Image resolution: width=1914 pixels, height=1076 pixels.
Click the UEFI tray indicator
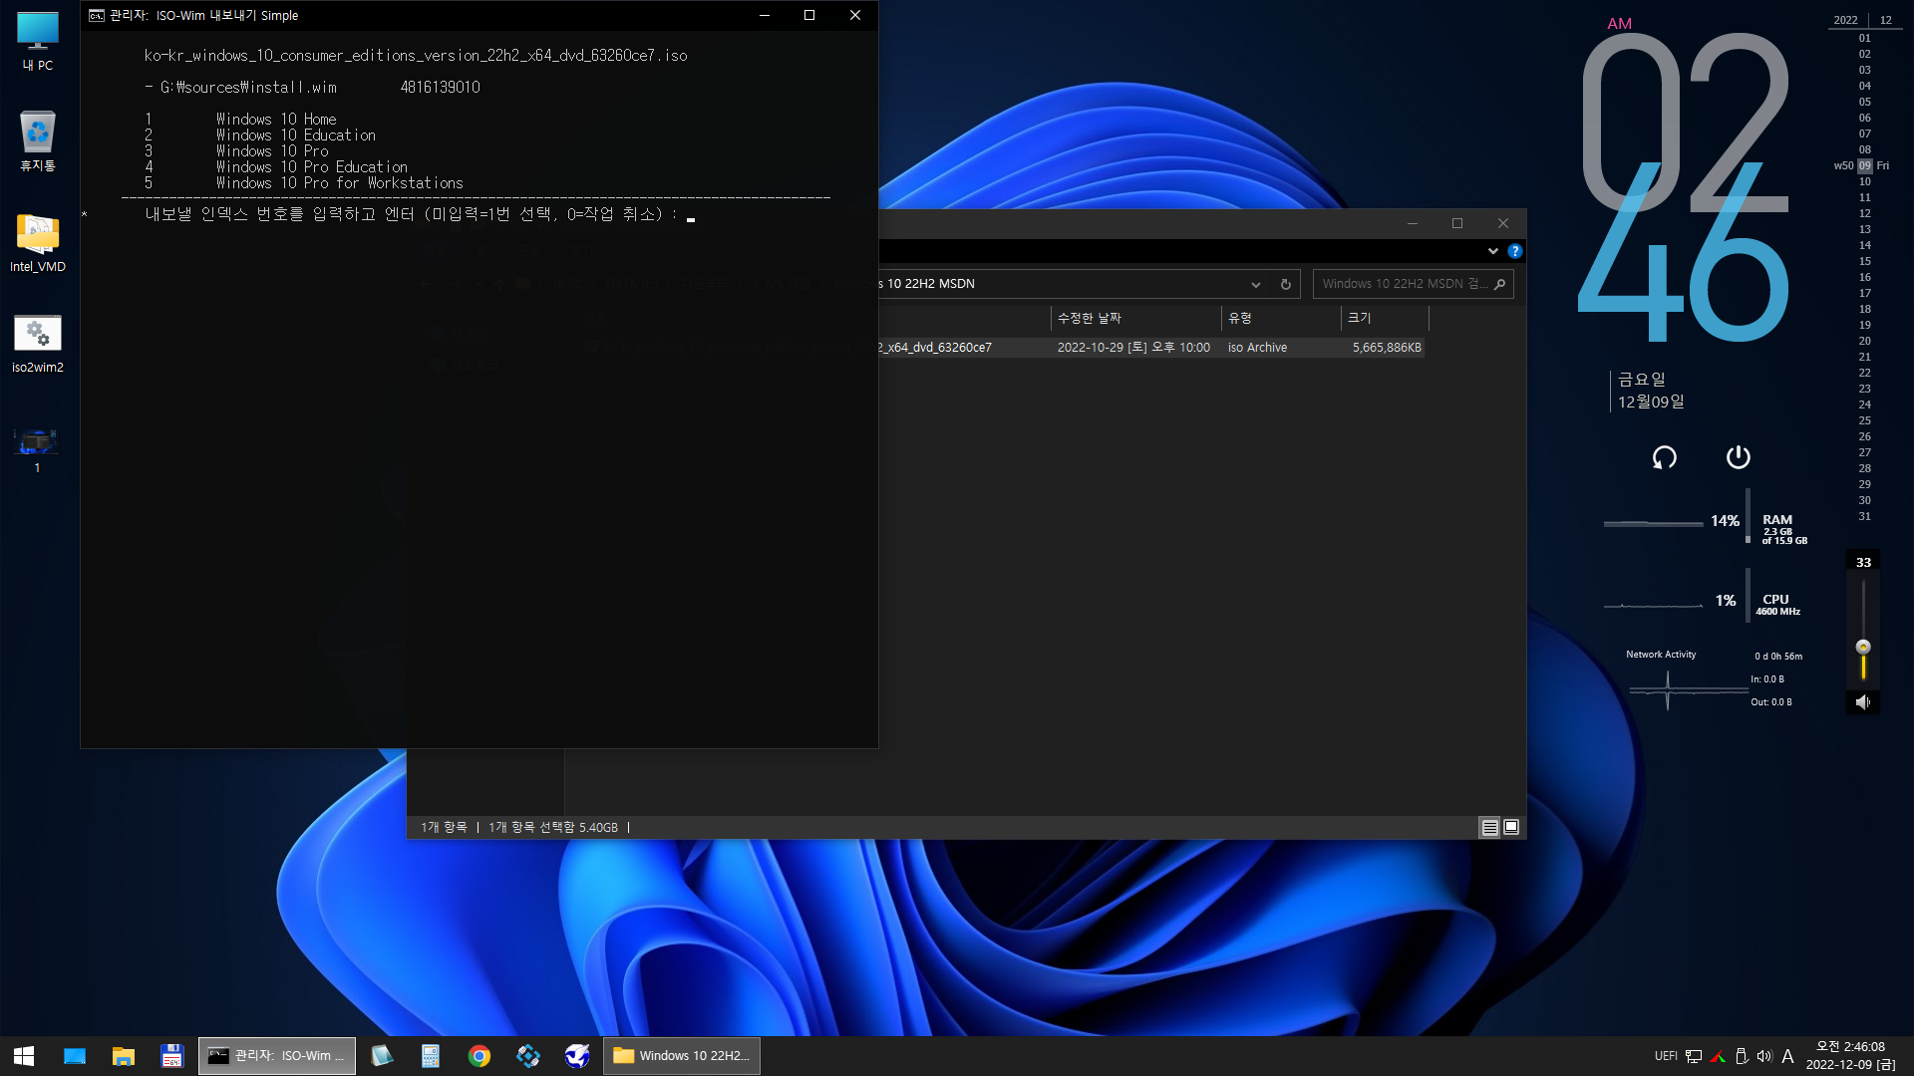tap(1666, 1056)
